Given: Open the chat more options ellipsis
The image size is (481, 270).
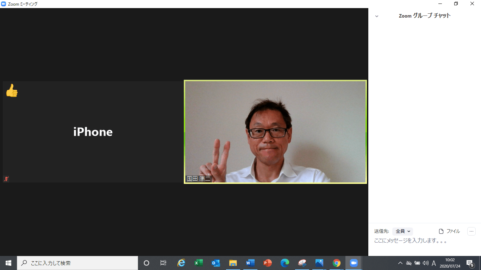Looking at the screenshot, I should click(471, 231).
